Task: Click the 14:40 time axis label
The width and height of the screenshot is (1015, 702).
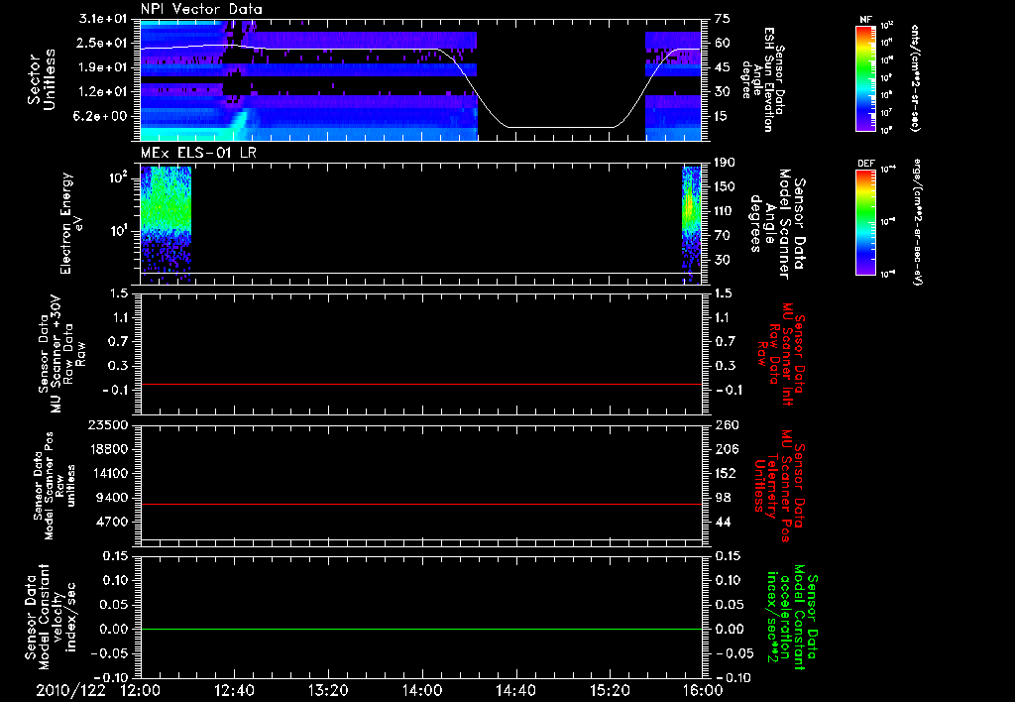Action: [515, 690]
